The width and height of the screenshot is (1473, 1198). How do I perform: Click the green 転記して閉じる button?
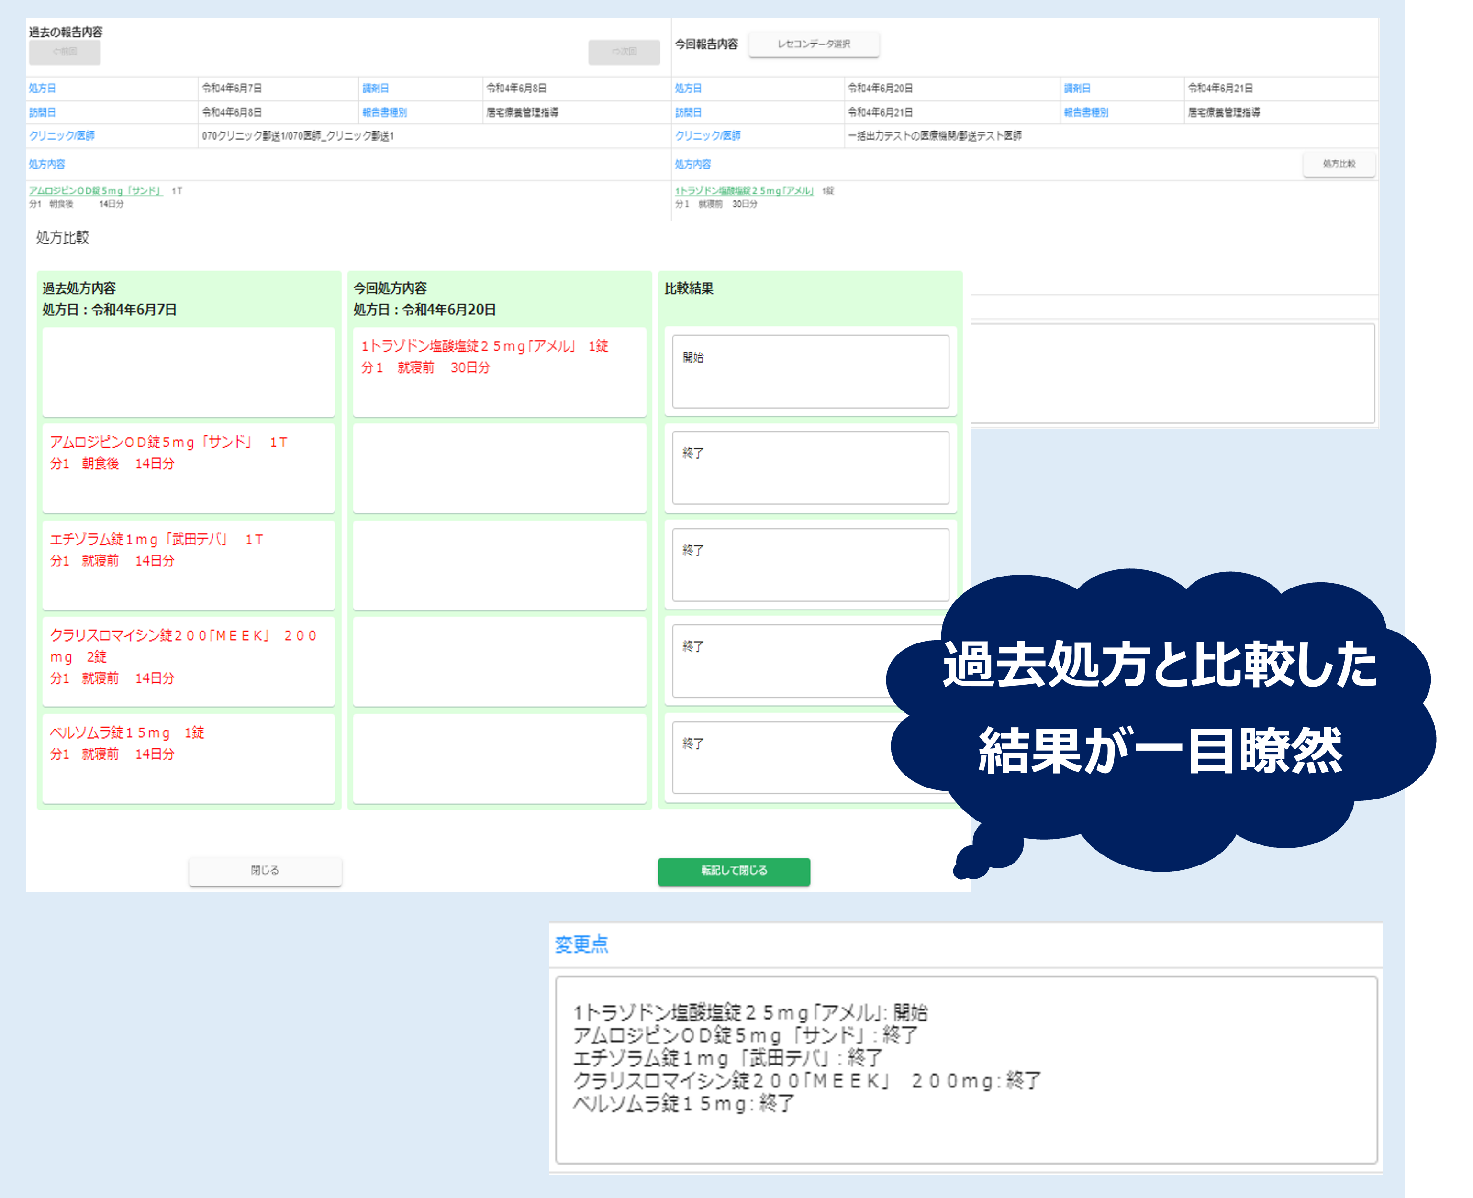tap(734, 871)
